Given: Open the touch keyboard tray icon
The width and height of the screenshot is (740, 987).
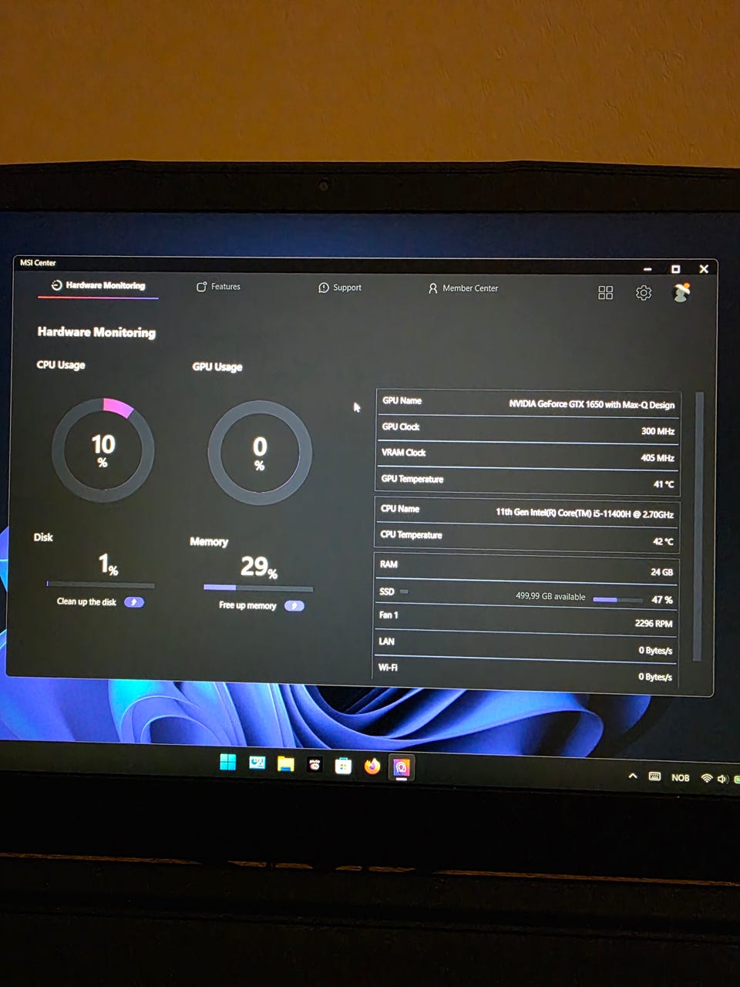Looking at the screenshot, I should pyautogui.click(x=654, y=776).
